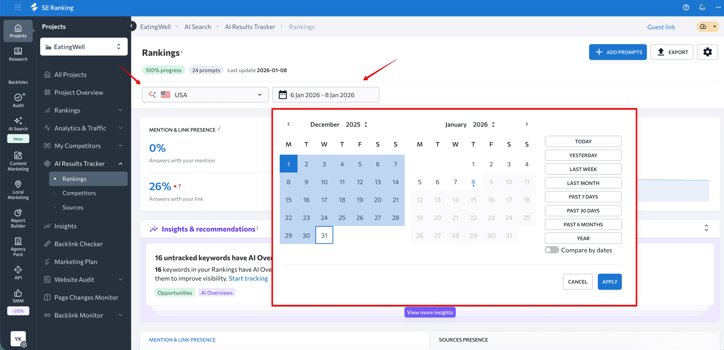Enable Compare by dates toggle

pyautogui.click(x=551, y=250)
